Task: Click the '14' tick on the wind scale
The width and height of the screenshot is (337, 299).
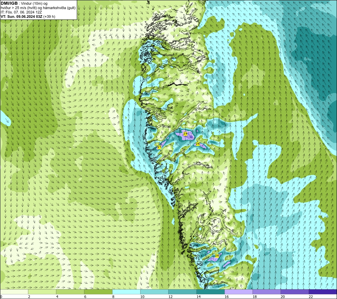Action: coord(198,297)
